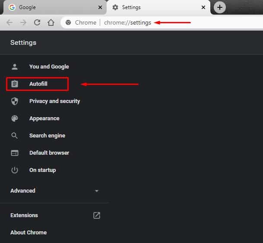The image size is (263, 243).
Task: Open About Chrome
Action: coord(29,233)
